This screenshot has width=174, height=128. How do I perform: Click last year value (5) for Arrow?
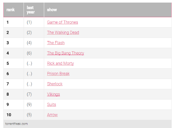29,115
